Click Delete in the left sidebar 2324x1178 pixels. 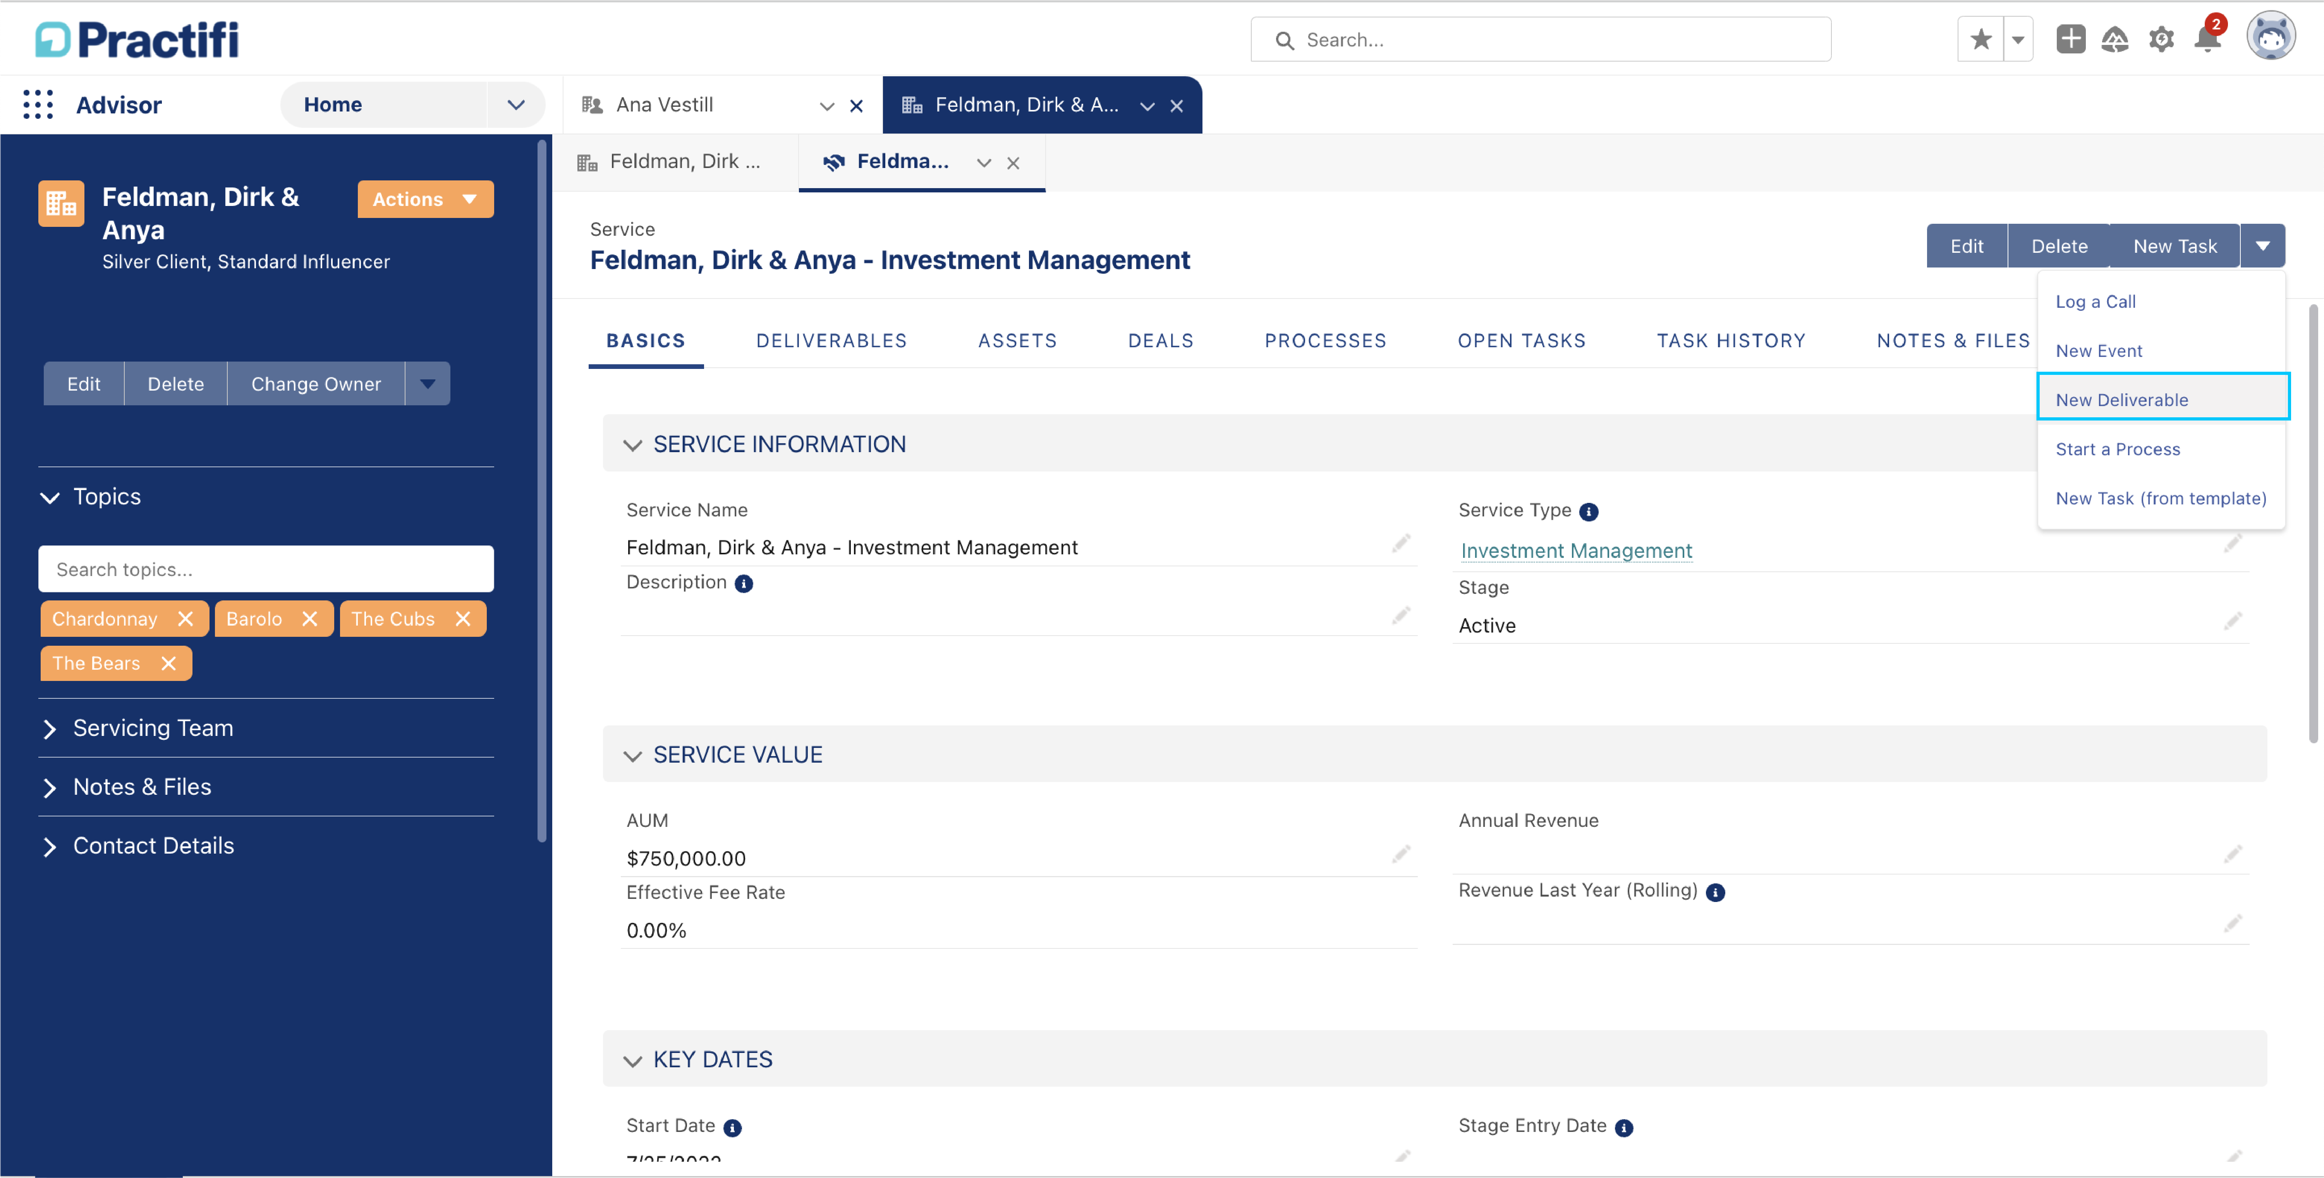(x=176, y=384)
